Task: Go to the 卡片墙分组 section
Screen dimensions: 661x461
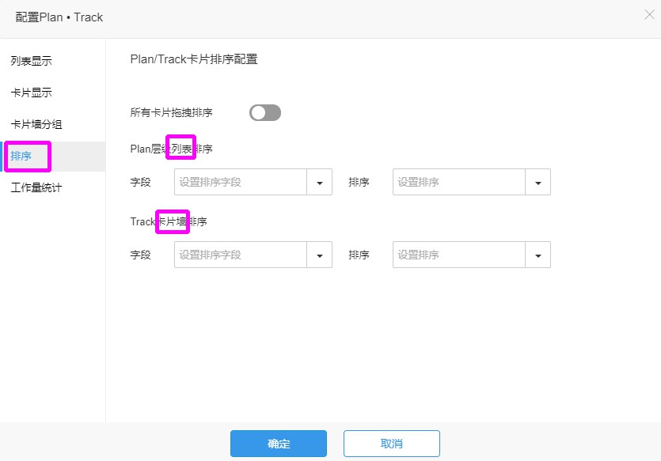Action: click(x=36, y=124)
